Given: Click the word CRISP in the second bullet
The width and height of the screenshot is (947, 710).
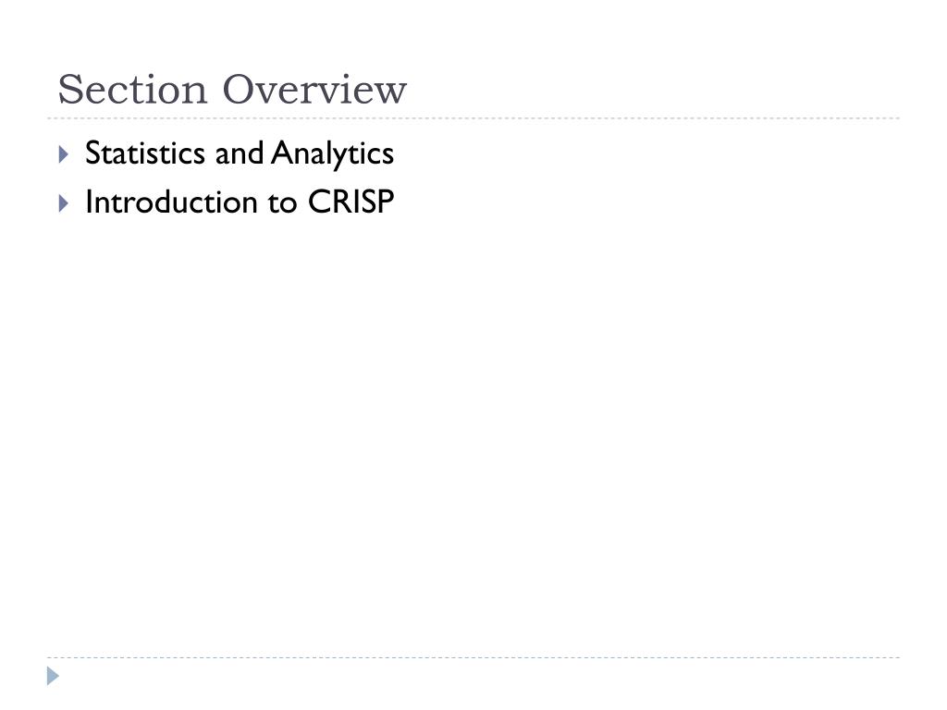Looking at the screenshot, I should tap(351, 202).
